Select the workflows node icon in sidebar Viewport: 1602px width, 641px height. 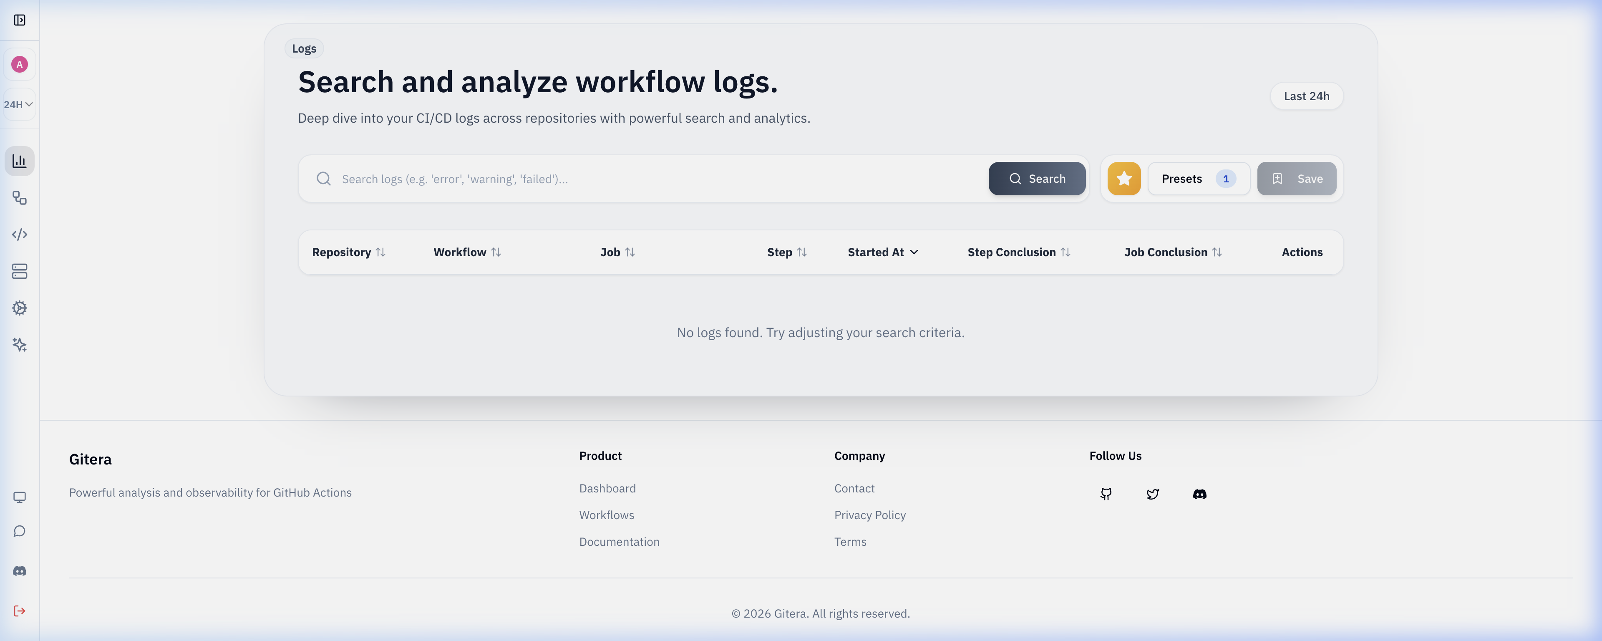[19, 198]
